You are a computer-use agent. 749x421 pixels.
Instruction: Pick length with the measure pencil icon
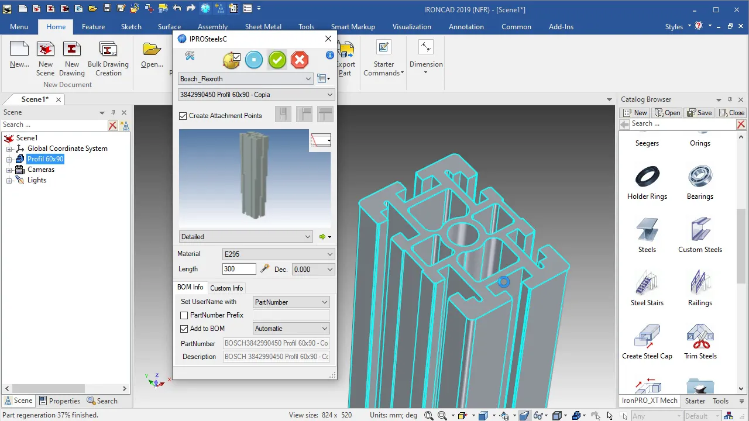click(264, 269)
